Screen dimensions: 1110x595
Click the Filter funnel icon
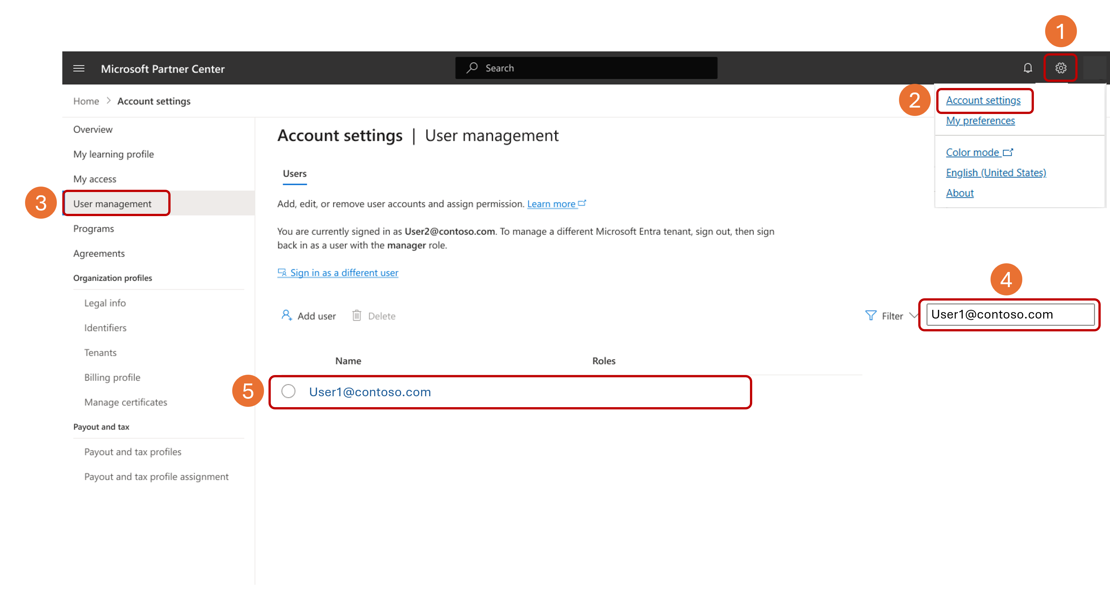(x=870, y=316)
